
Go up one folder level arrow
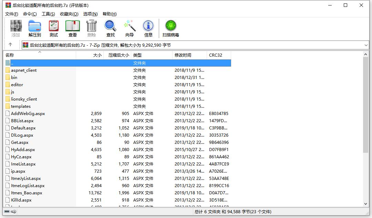point(10,45)
